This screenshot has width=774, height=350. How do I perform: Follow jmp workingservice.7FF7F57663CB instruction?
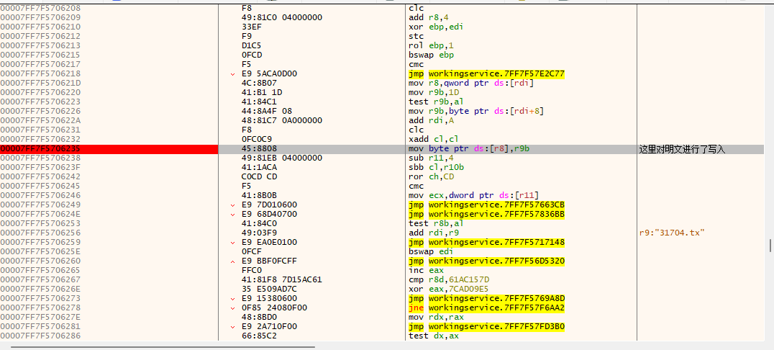487,205
